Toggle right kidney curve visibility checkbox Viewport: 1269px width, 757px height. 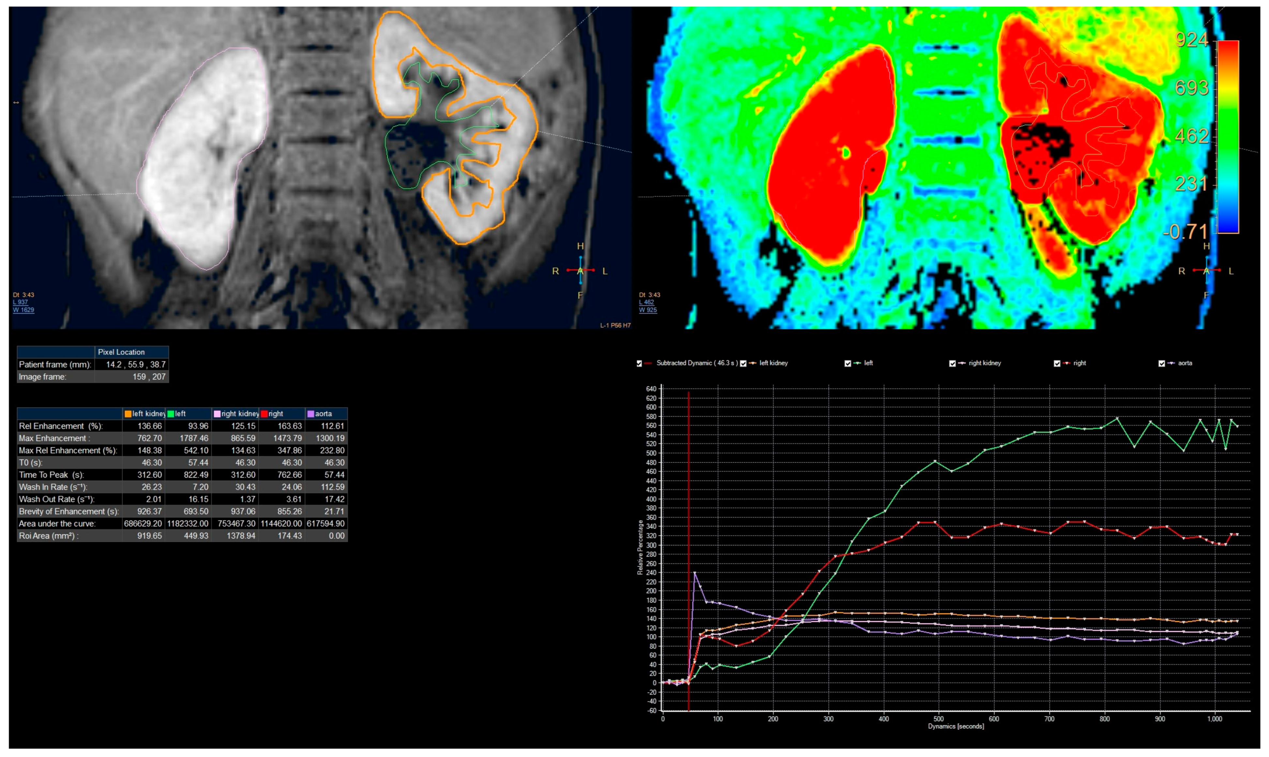pyautogui.click(x=952, y=364)
